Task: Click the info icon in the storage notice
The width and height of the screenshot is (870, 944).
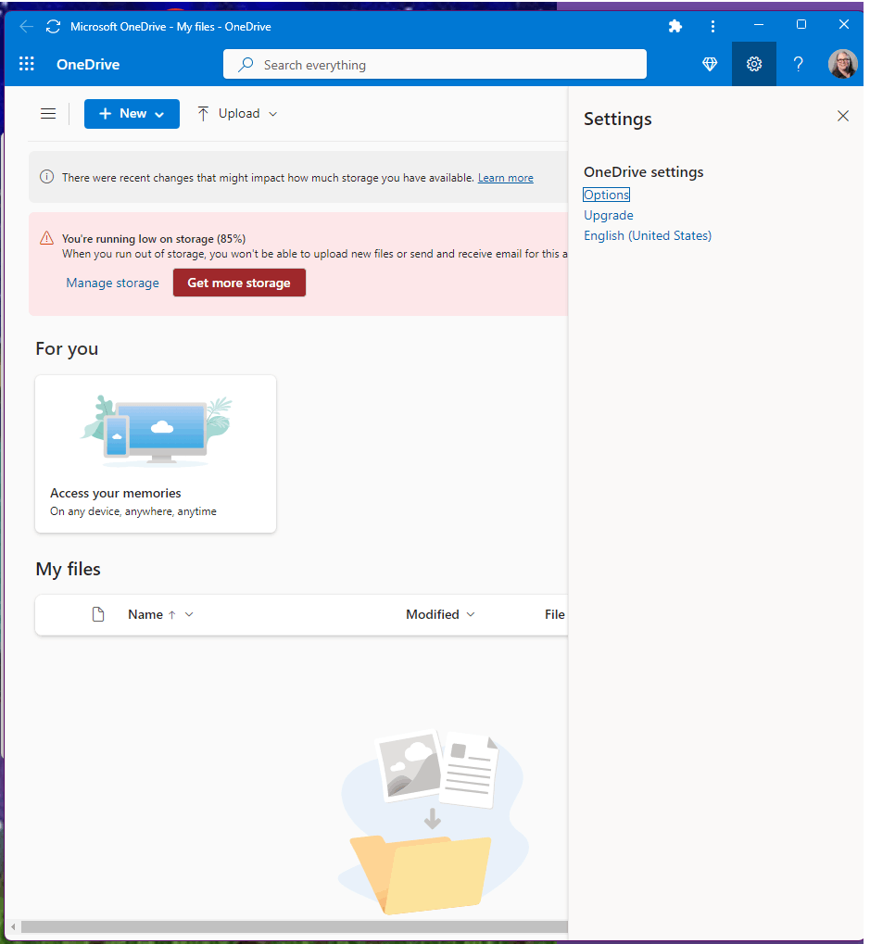Action: coord(46,177)
